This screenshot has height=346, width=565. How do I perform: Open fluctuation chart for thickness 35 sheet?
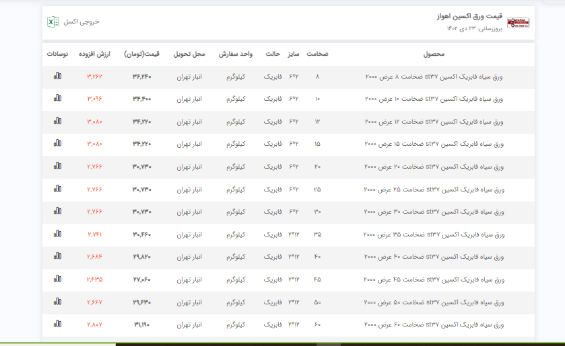click(57, 234)
